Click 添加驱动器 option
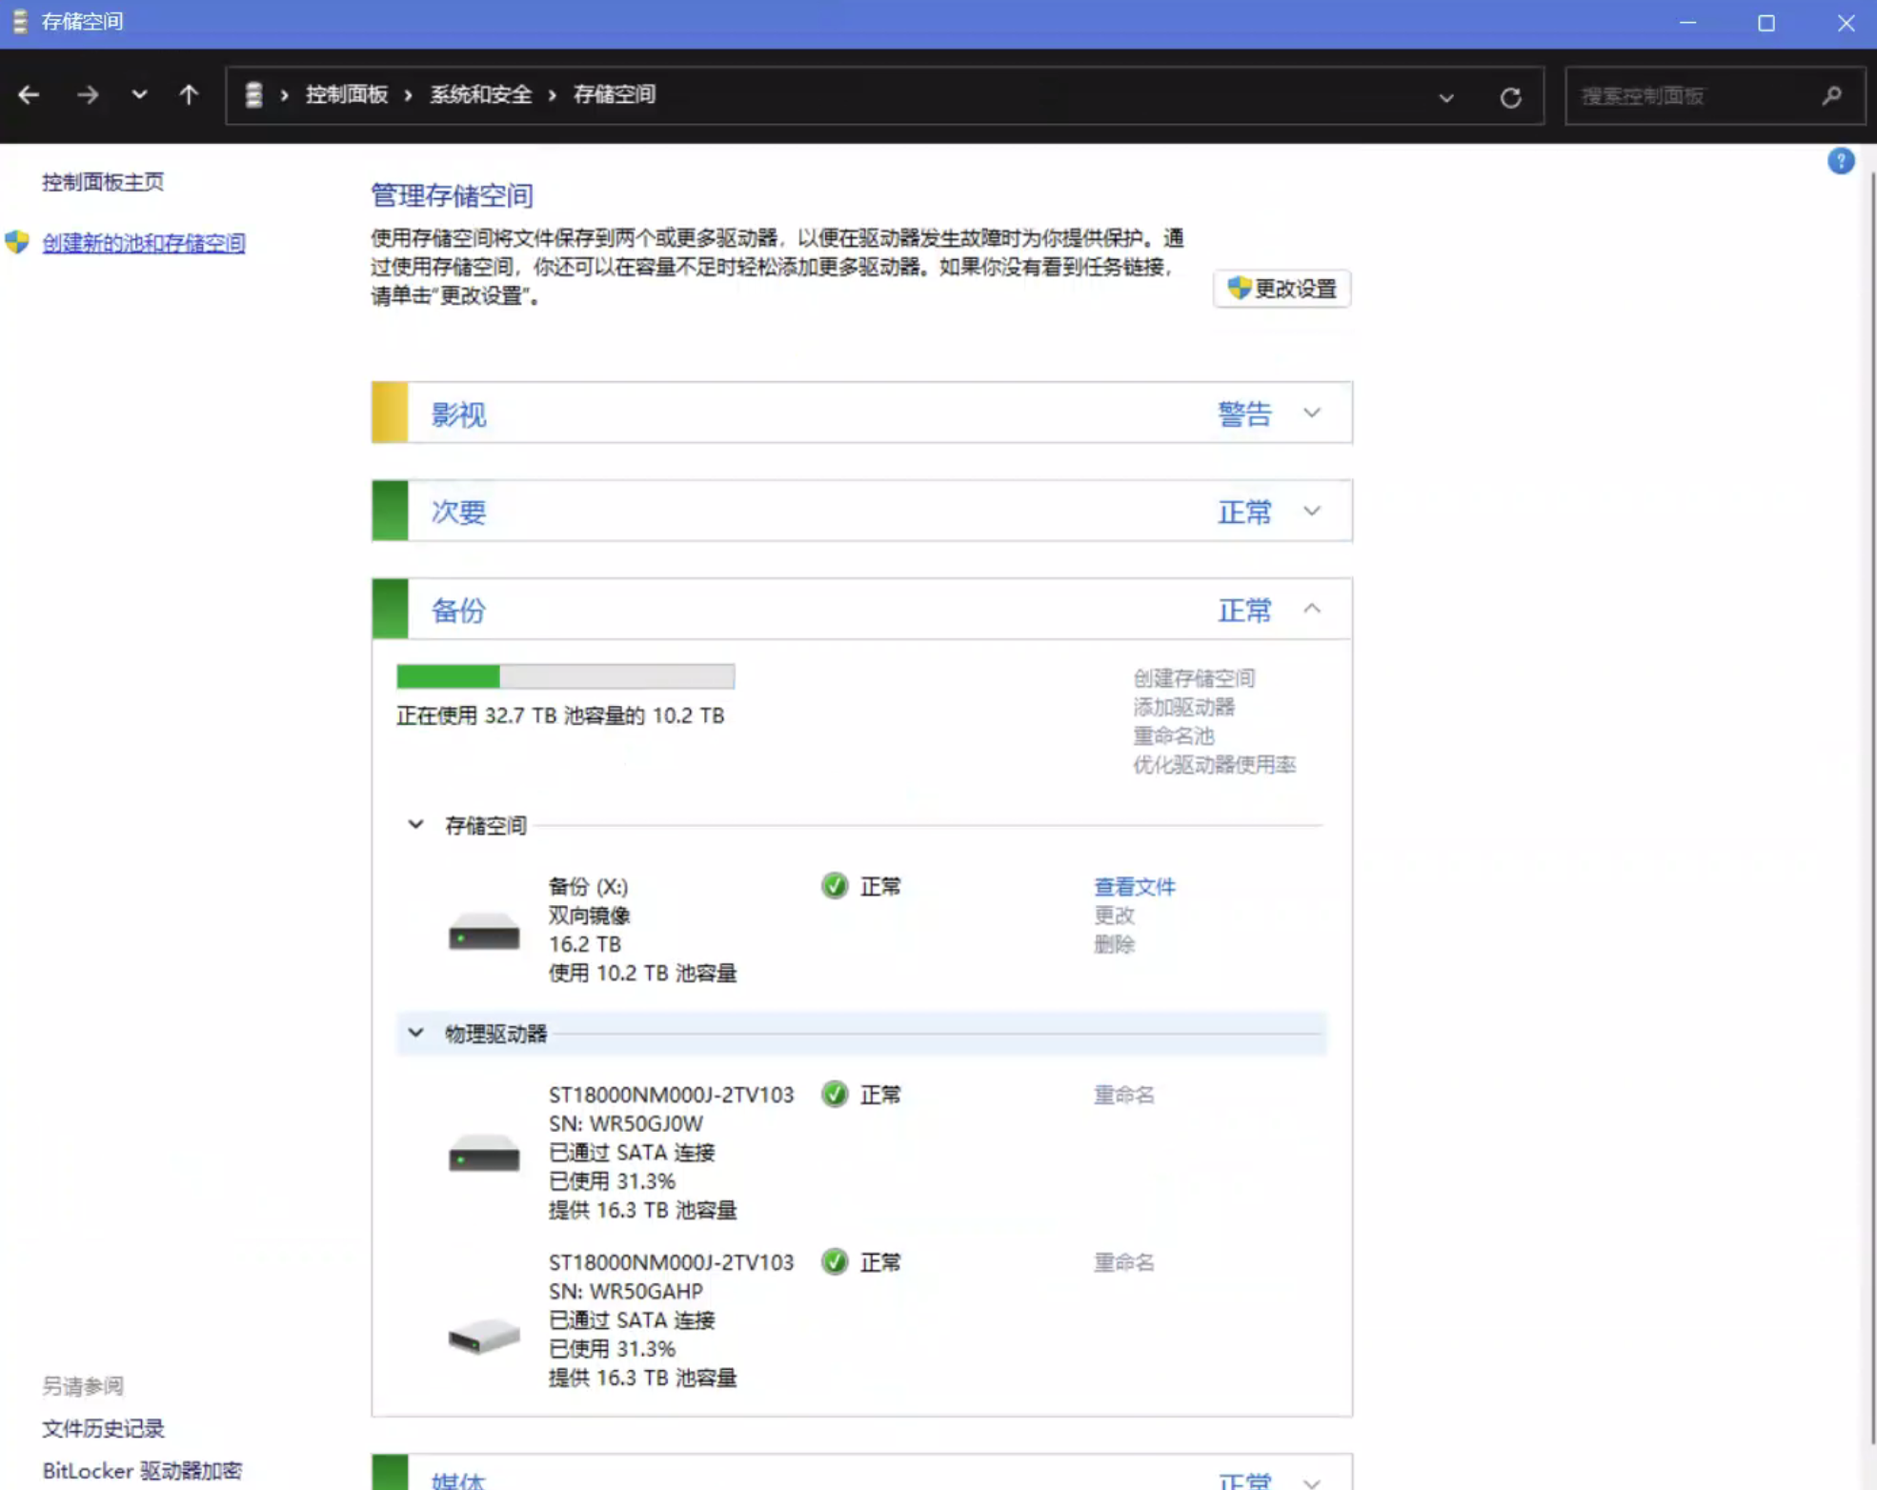1877x1490 pixels. [1183, 707]
